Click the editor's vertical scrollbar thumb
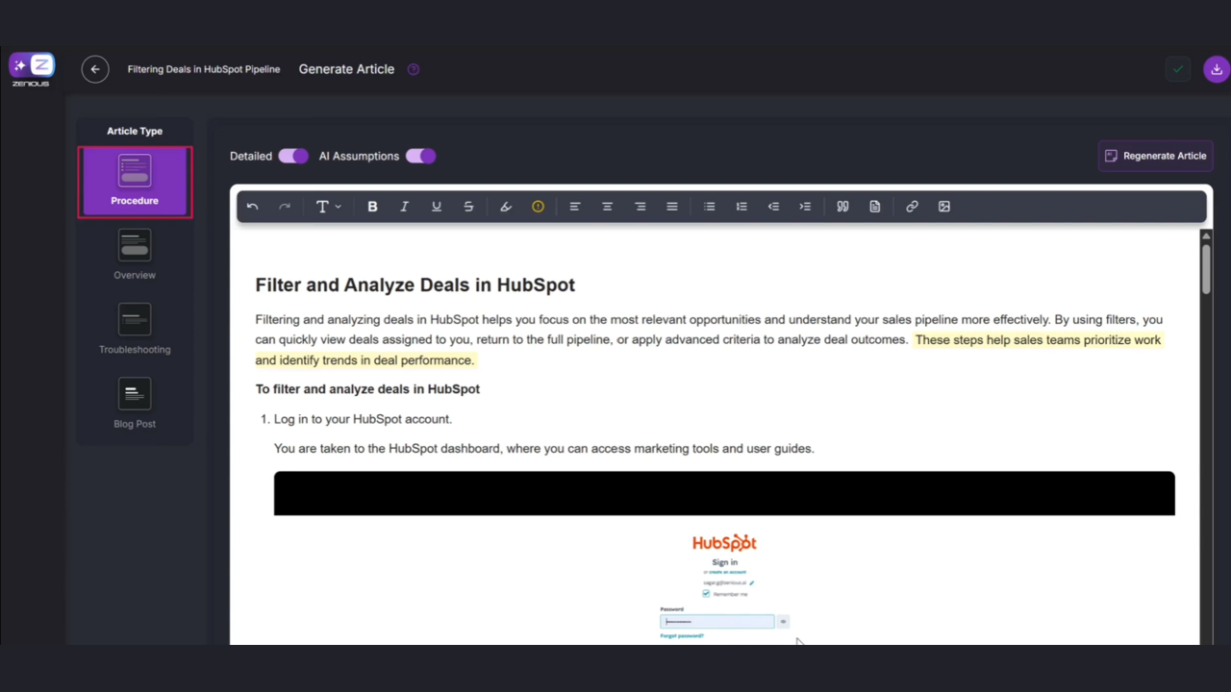The height and width of the screenshot is (692, 1231). (x=1206, y=269)
